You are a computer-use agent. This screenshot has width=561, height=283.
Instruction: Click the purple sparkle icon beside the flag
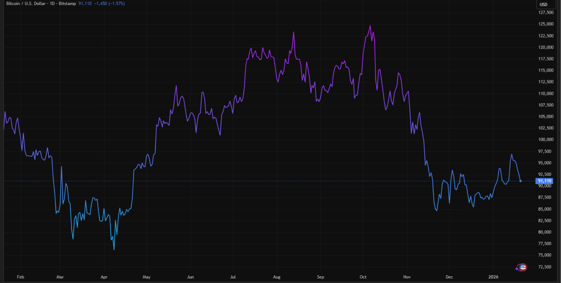point(517,269)
